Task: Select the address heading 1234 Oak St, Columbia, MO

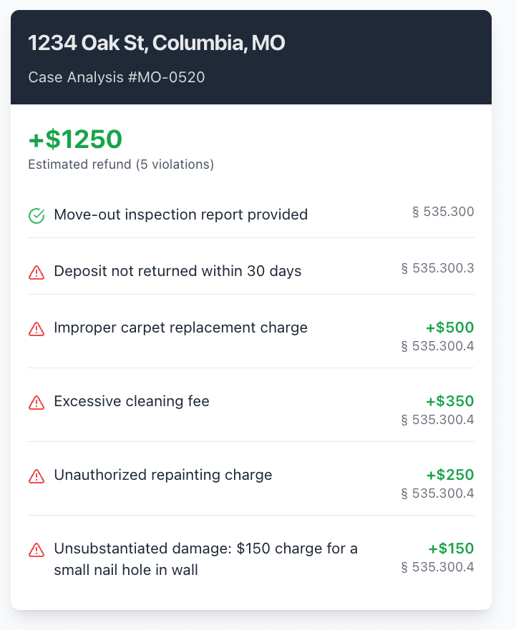Action: pyautogui.click(x=157, y=43)
